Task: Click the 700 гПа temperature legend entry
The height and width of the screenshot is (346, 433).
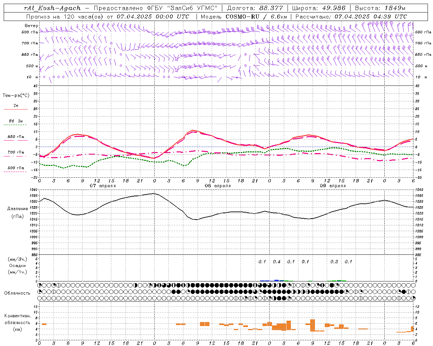Action: point(16,152)
